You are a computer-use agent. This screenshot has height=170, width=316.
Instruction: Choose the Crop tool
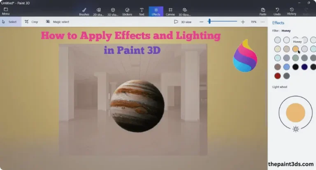click(x=31, y=22)
